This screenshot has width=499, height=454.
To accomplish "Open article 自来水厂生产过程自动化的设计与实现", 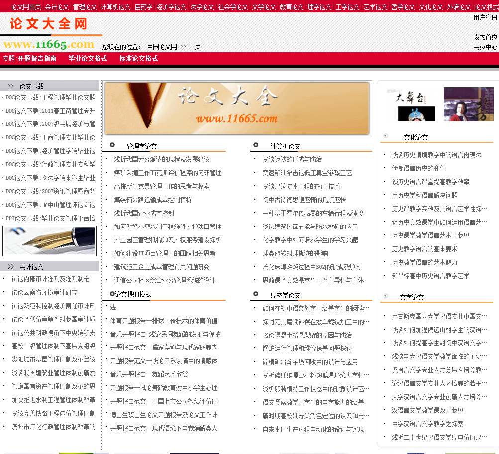I will tap(313, 430).
